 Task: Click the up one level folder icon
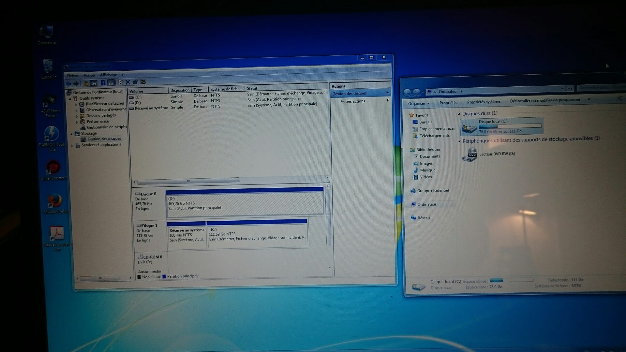(x=86, y=83)
